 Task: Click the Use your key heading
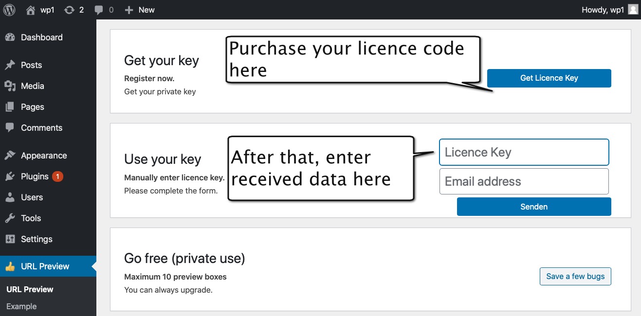click(163, 159)
